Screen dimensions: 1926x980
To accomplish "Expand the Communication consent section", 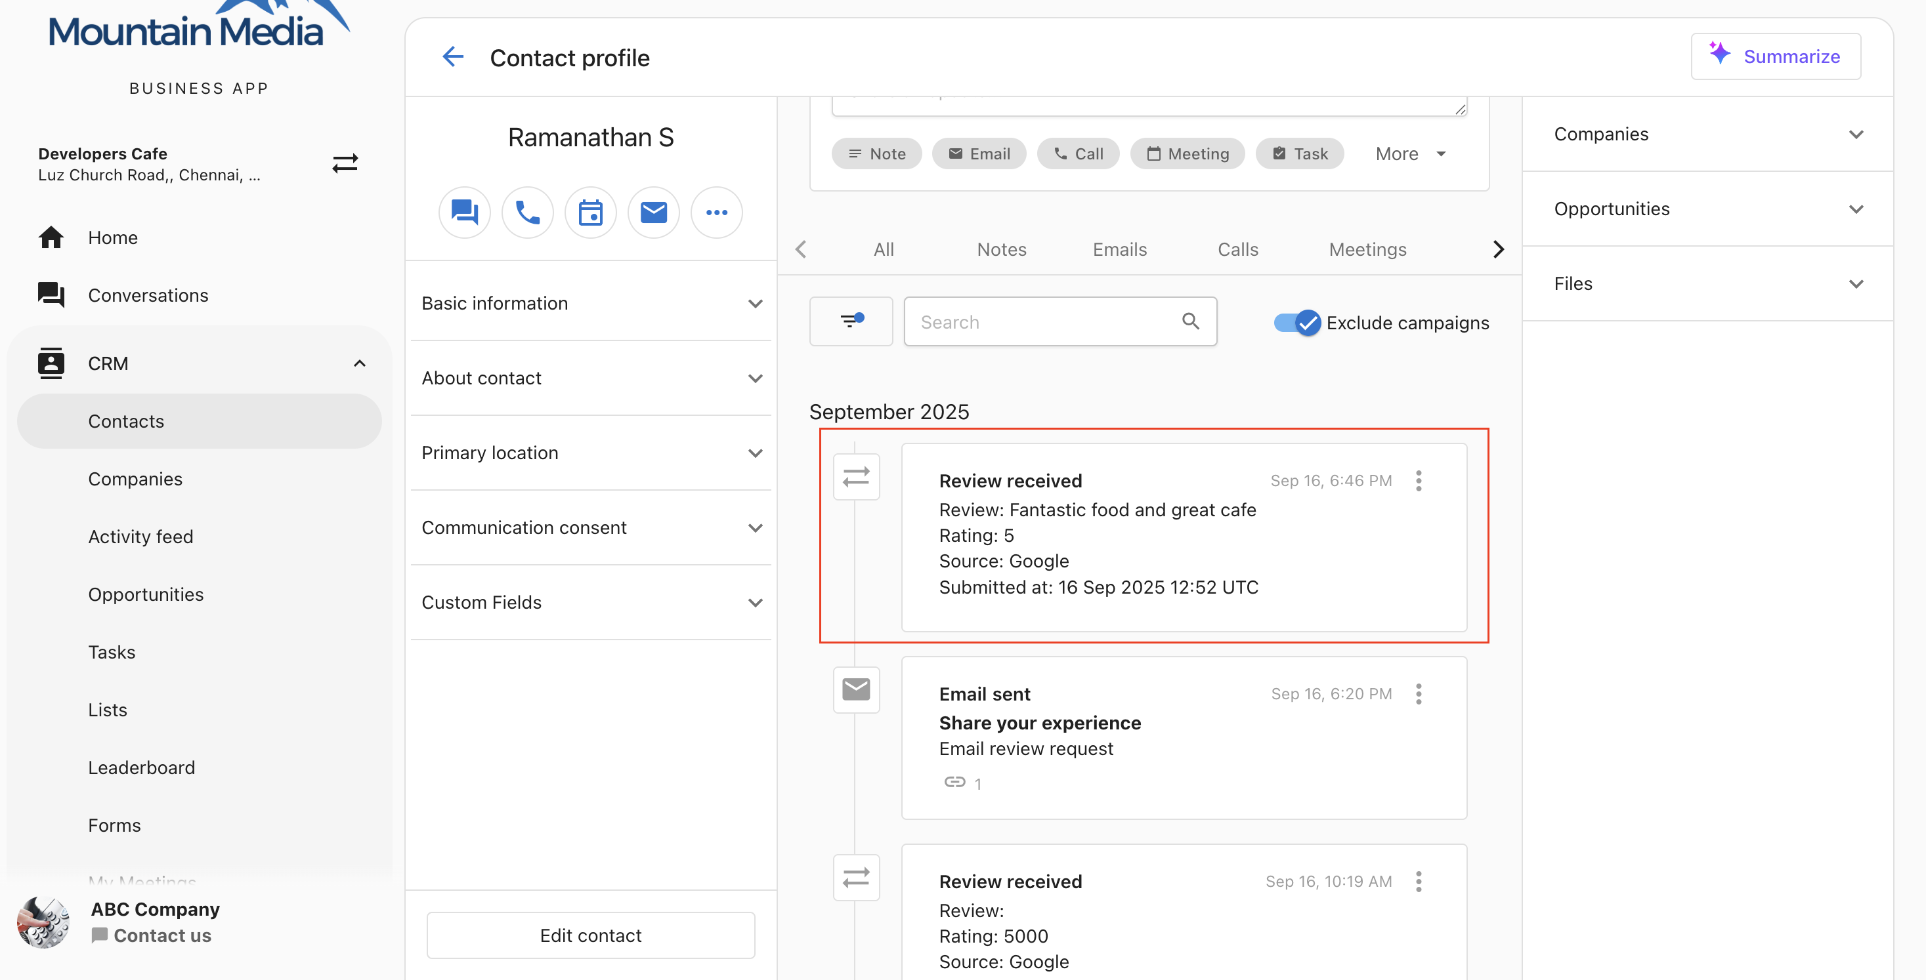I will tap(591, 527).
